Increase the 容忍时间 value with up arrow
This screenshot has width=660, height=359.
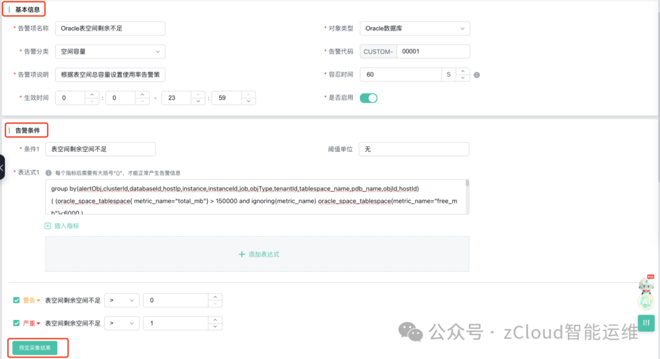[463, 71]
